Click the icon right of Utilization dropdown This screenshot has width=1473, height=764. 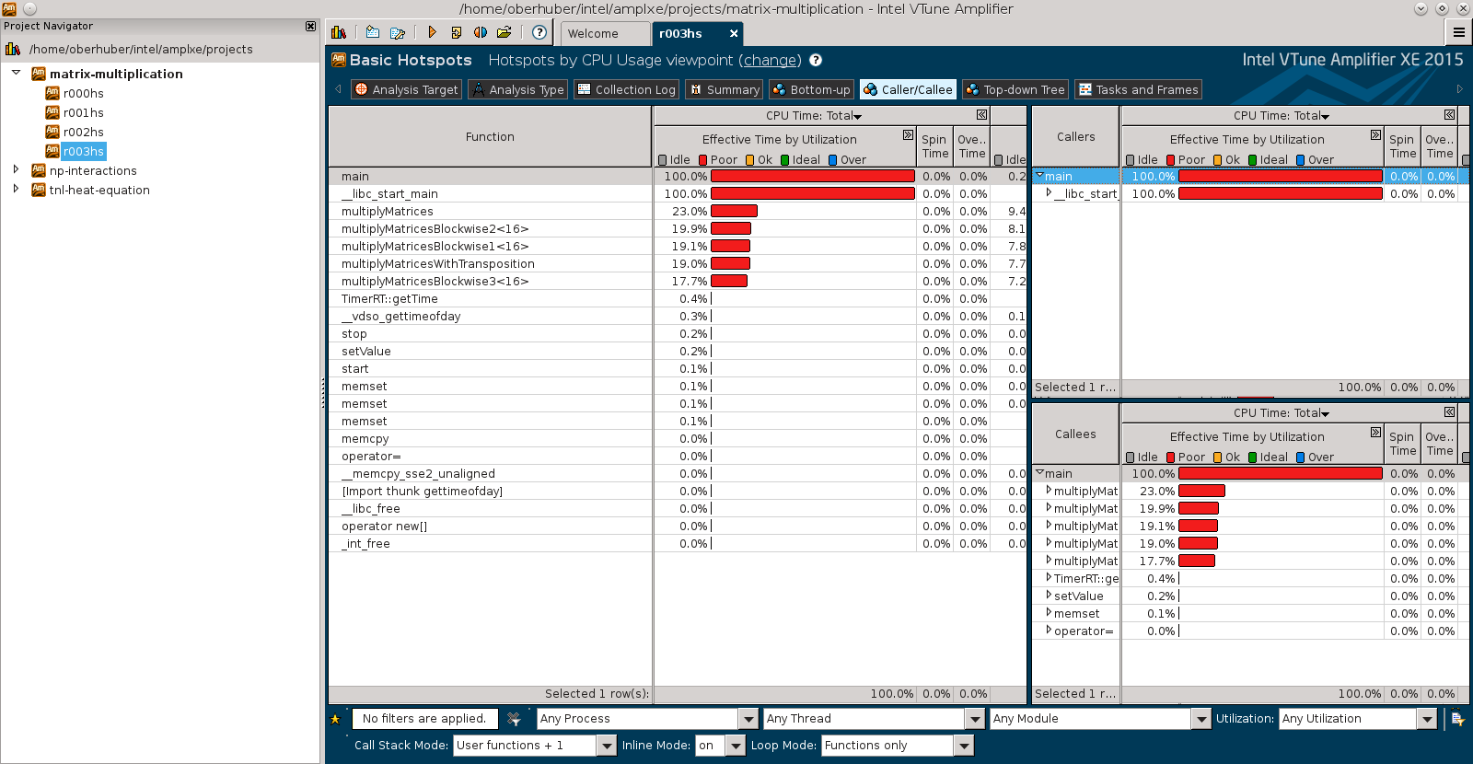[1457, 719]
